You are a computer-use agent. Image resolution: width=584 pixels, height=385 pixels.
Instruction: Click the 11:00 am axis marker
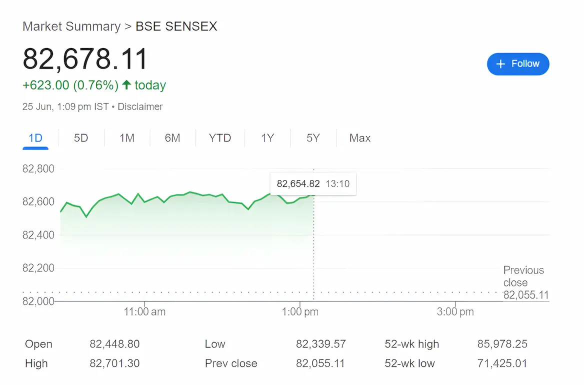point(144,311)
